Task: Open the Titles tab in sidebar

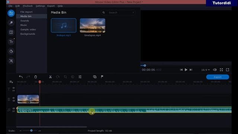Action: point(11,42)
